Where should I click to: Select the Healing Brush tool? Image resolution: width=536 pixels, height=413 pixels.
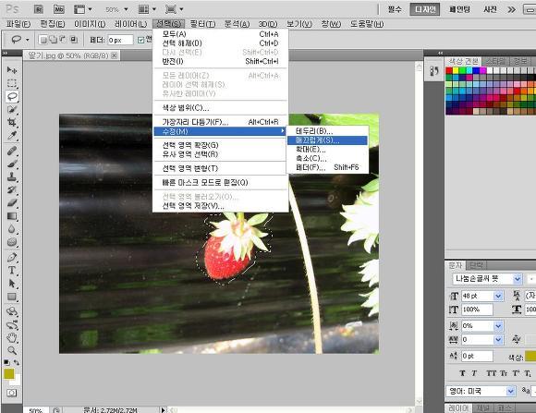point(12,151)
